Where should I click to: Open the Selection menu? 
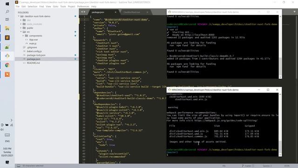coord(32,7)
